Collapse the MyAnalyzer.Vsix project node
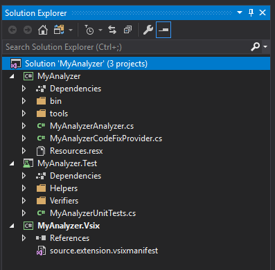Screen dimensions: 275x270 (x=12, y=226)
